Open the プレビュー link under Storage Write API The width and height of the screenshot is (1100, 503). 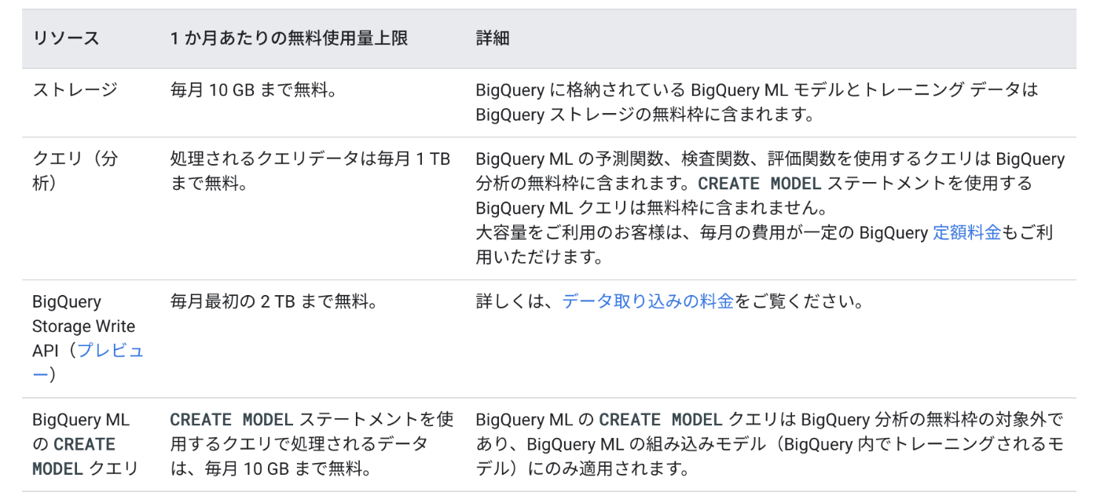pyautogui.click(x=88, y=363)
